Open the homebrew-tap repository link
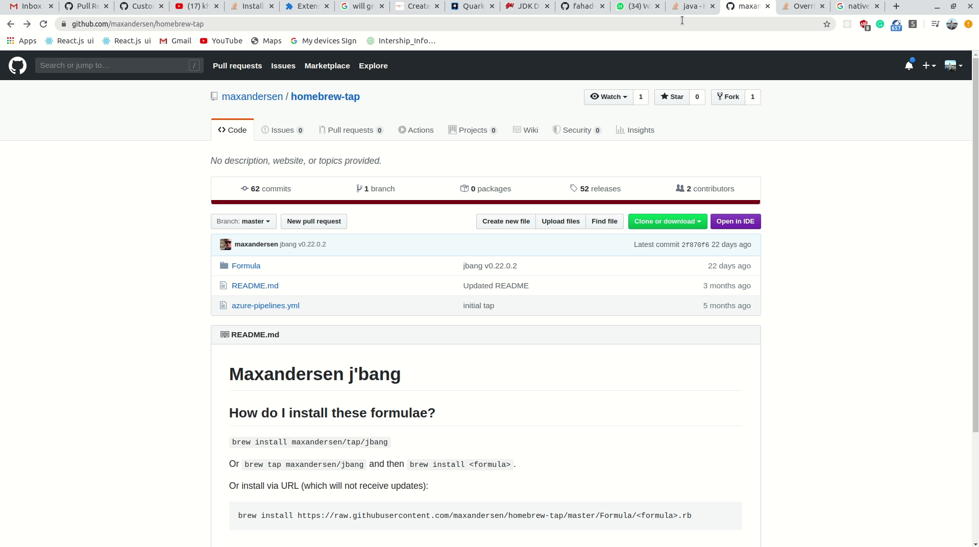This screenshot has width=979, height=547. click(325, 96)
